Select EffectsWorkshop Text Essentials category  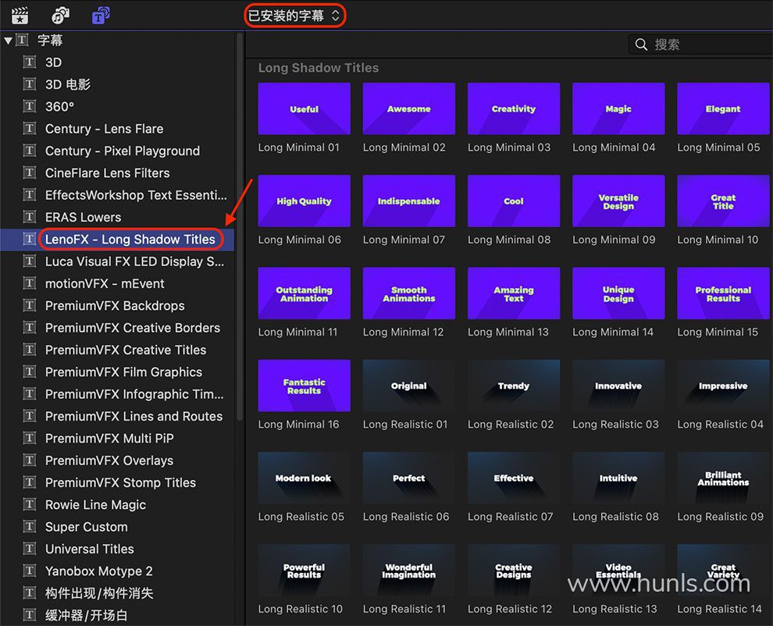tap(117, 195)
